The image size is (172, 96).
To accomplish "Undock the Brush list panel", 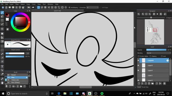I will pyautogui.click(x=27, y=72).
